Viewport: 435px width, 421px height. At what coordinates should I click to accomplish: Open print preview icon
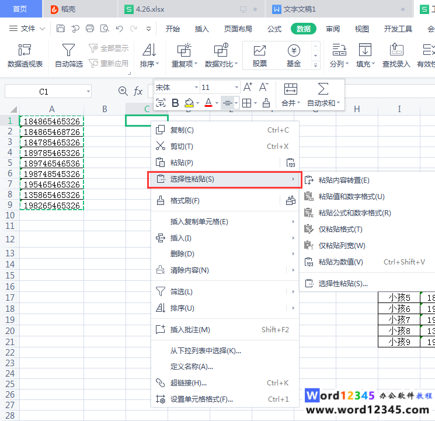pyautogui.click(x=105, y=29)
